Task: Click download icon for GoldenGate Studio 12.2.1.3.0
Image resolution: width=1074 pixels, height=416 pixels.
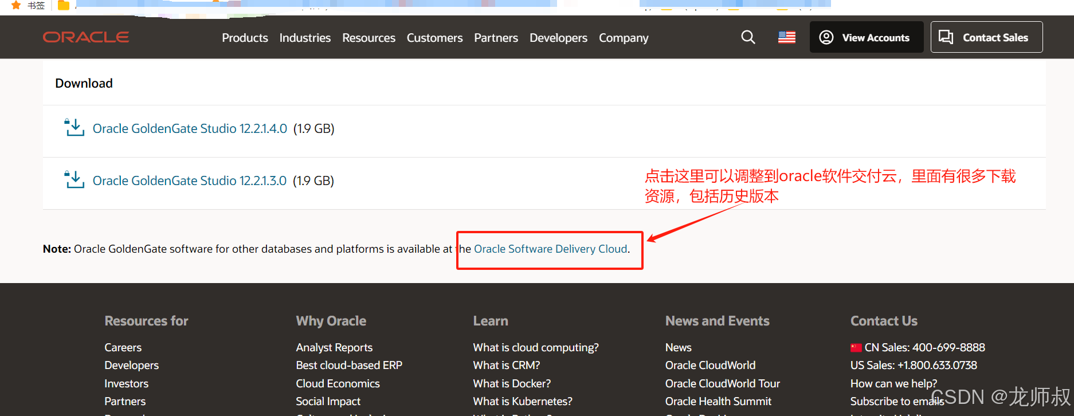Action: [x=75, y=180]
